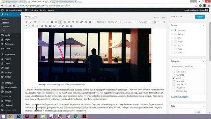Select the Image post format
211x119 pixels.
point(172,42)
